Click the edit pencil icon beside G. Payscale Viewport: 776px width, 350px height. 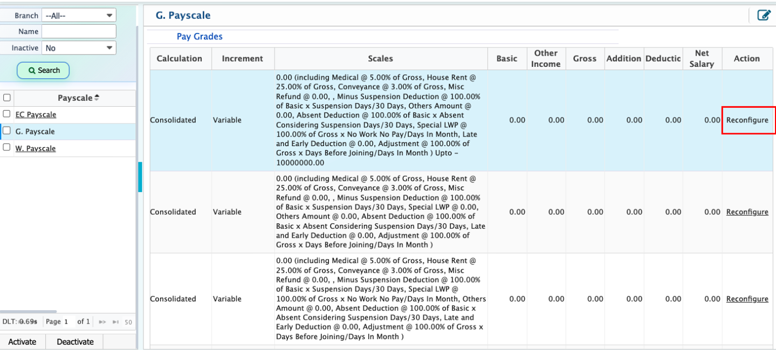[x=764, y=15]
